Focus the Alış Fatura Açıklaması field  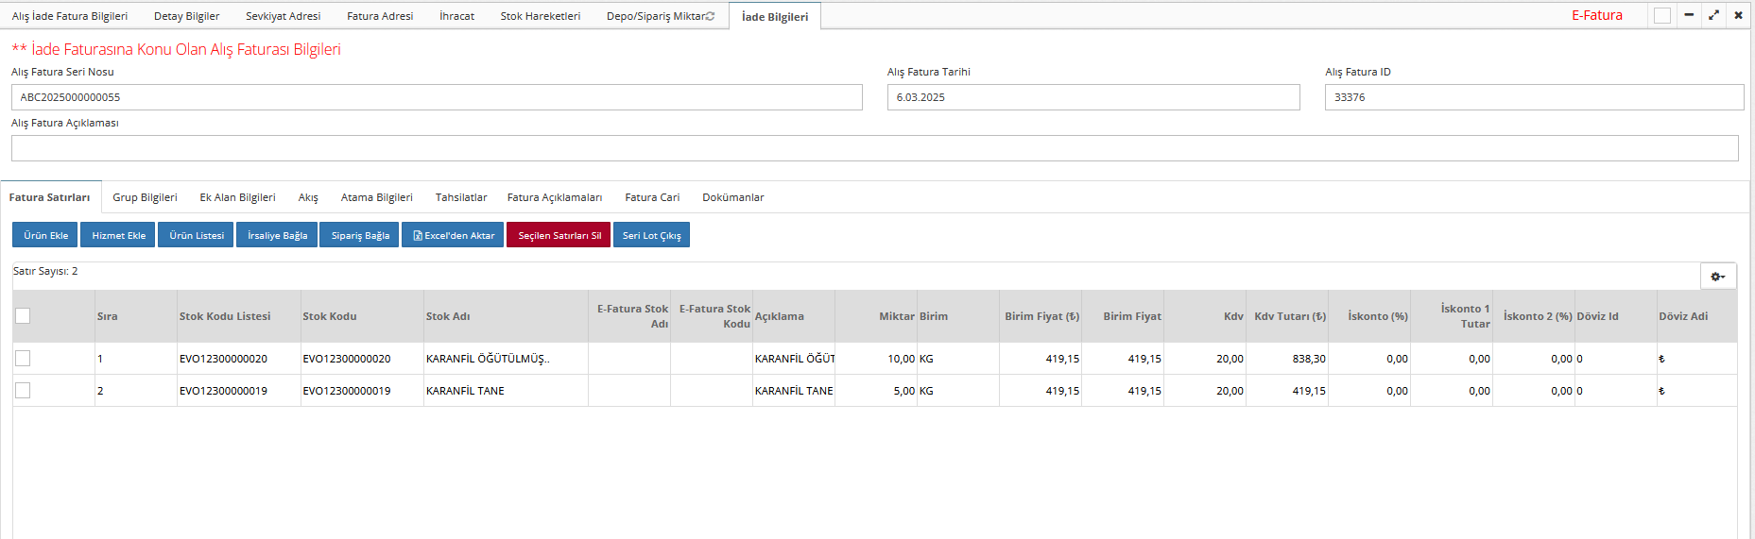(x=874, y=148)
